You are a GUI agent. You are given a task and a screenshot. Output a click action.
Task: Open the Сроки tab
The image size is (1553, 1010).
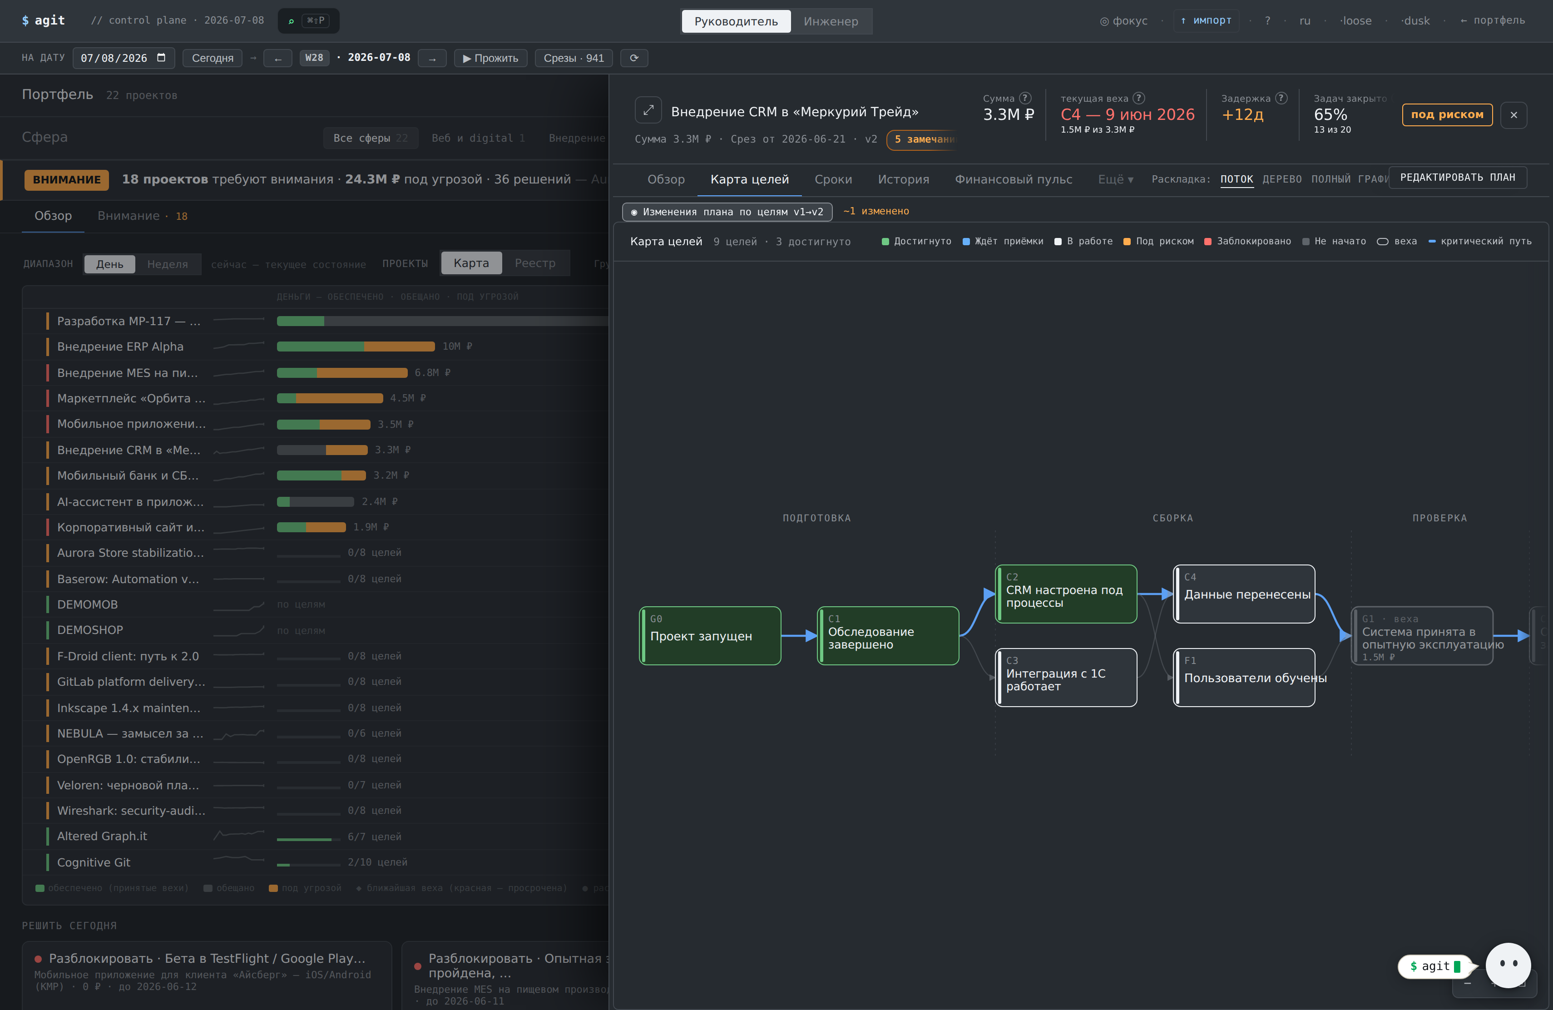[x=833, y=179]
